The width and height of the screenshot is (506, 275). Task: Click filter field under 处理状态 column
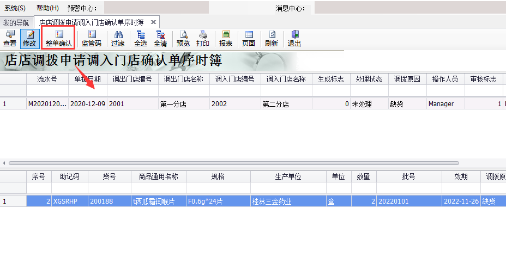(369, 90)
